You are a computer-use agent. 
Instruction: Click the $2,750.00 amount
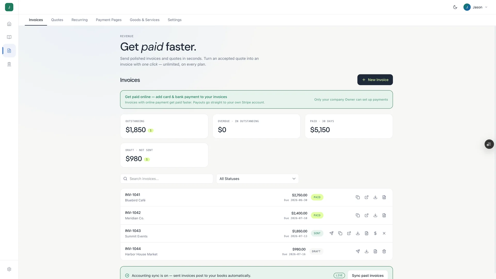[x=300, y=195]
